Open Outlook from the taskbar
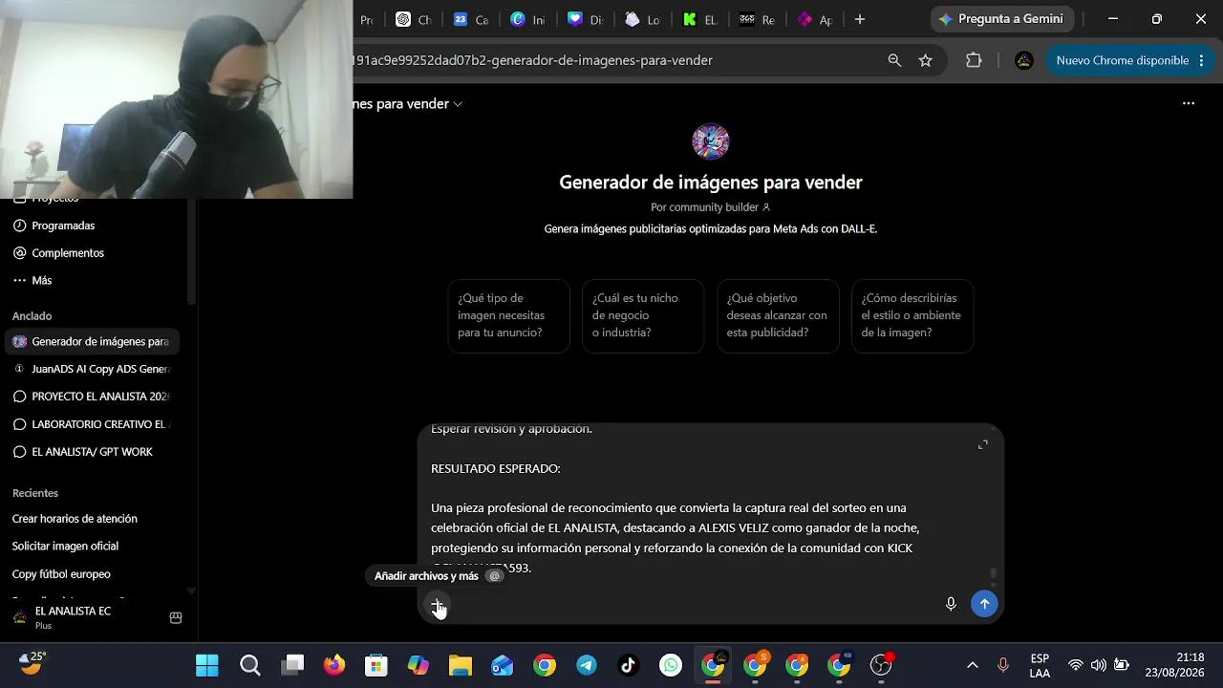Screen dimensions: 1223x688 pos(503,665)
